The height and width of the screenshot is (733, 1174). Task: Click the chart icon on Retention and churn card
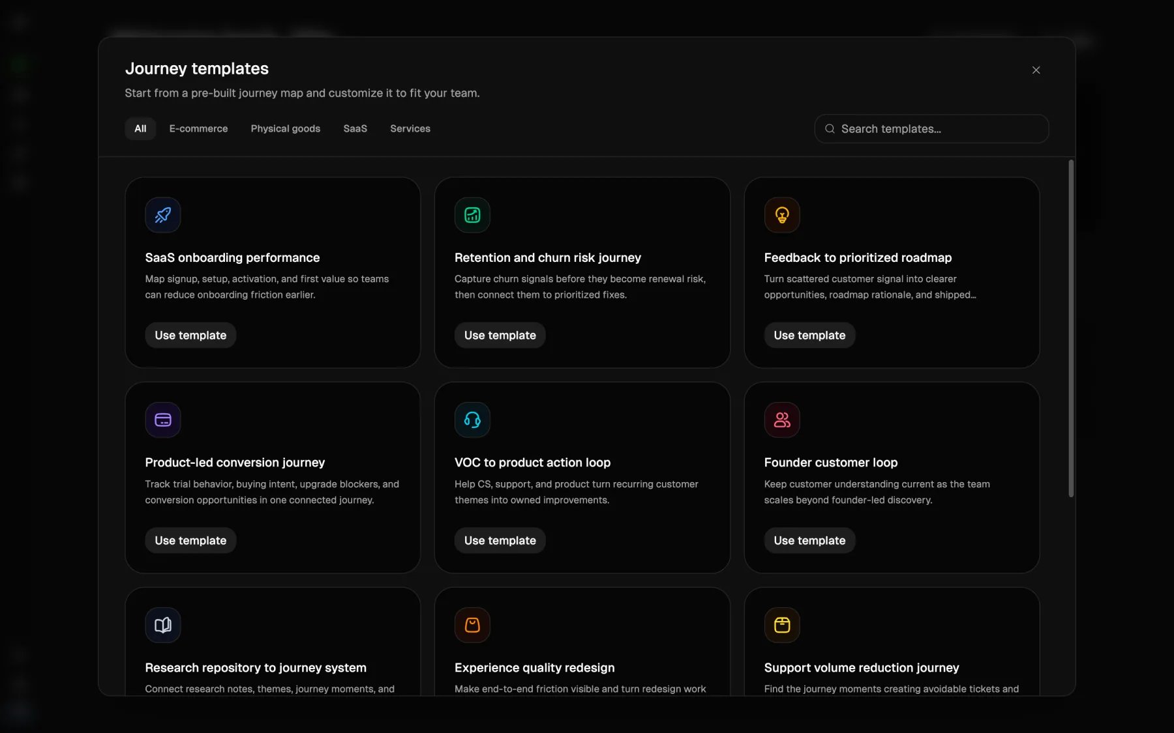click(472, 215)
